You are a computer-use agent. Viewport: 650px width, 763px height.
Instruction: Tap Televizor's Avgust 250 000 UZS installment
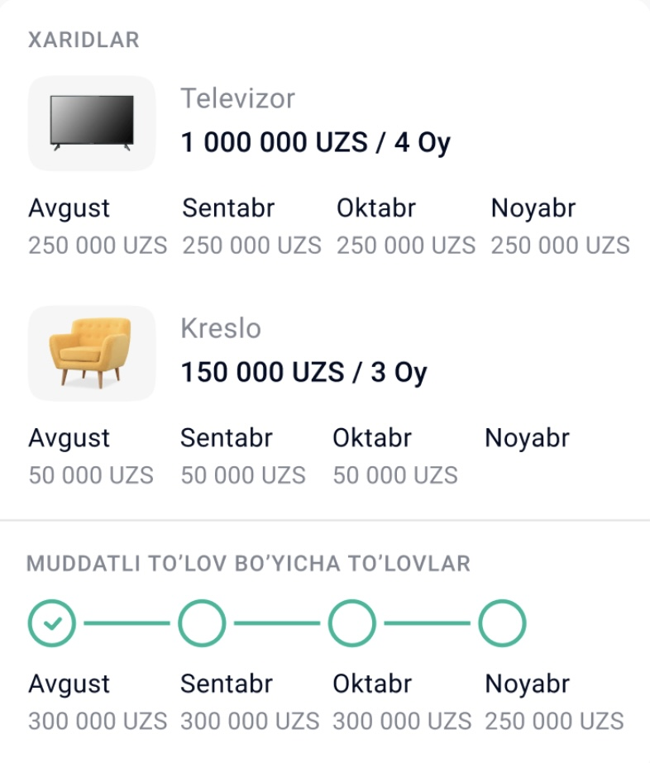pos(97,246)
